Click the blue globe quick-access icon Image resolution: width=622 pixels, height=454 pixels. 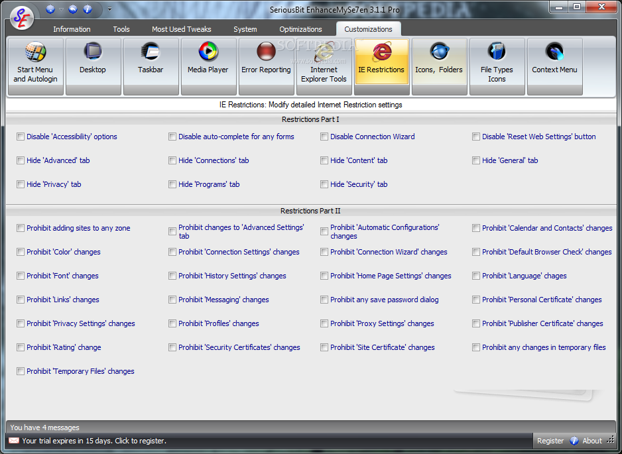pyautogui.click(x=50, y=9)
